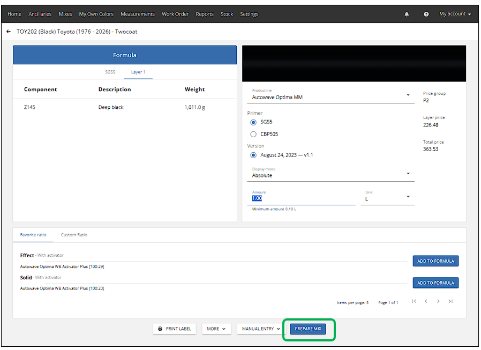Click the Amount input field
This screenshot has width=481, height=350.
click(301, 198)
